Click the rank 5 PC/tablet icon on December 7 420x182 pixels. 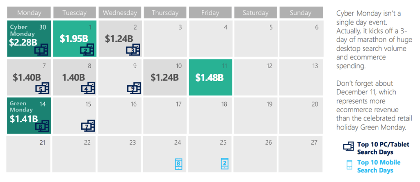(41, 88)
